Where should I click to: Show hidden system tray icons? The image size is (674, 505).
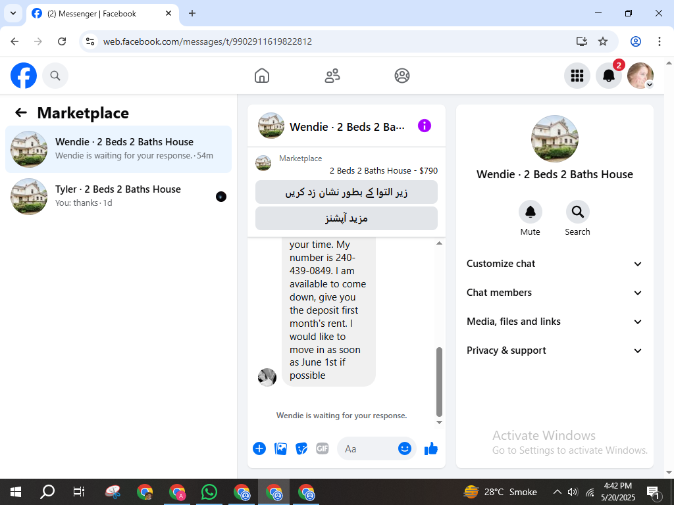point(557,492)
